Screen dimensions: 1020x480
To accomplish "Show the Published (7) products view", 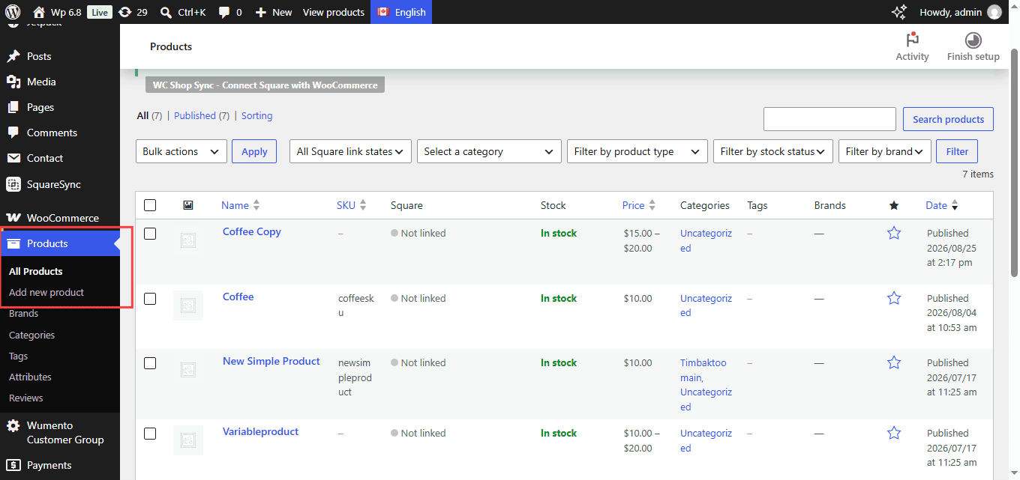I will click(x=201, y=116).
